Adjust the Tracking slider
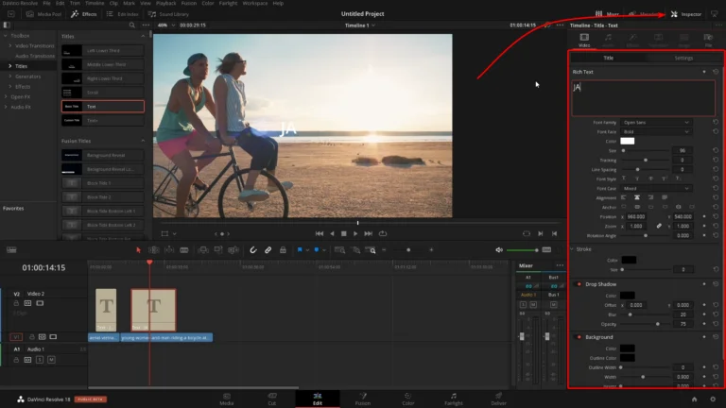Screen dimensions: 726x408 (646, 160)
